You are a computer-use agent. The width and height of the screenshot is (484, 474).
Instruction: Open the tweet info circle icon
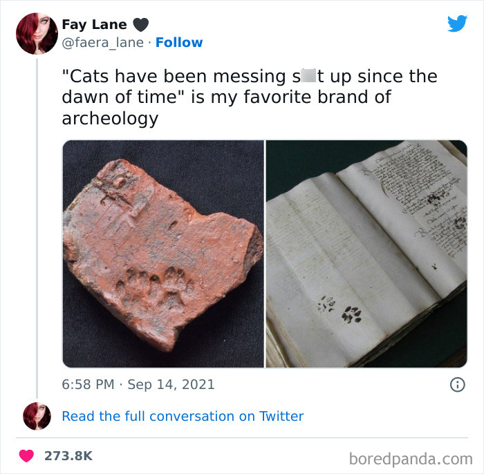click(458, 385)
